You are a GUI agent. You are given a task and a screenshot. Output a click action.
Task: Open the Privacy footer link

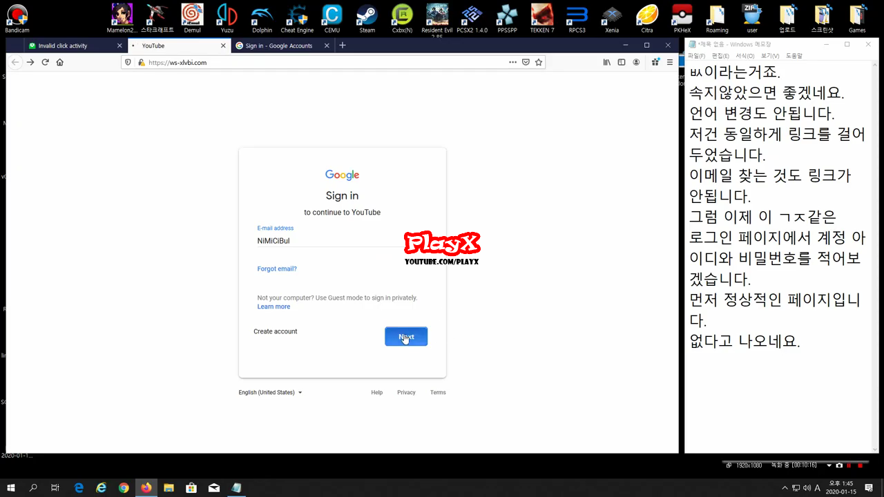pyautogui.click(x=406, y=392)
